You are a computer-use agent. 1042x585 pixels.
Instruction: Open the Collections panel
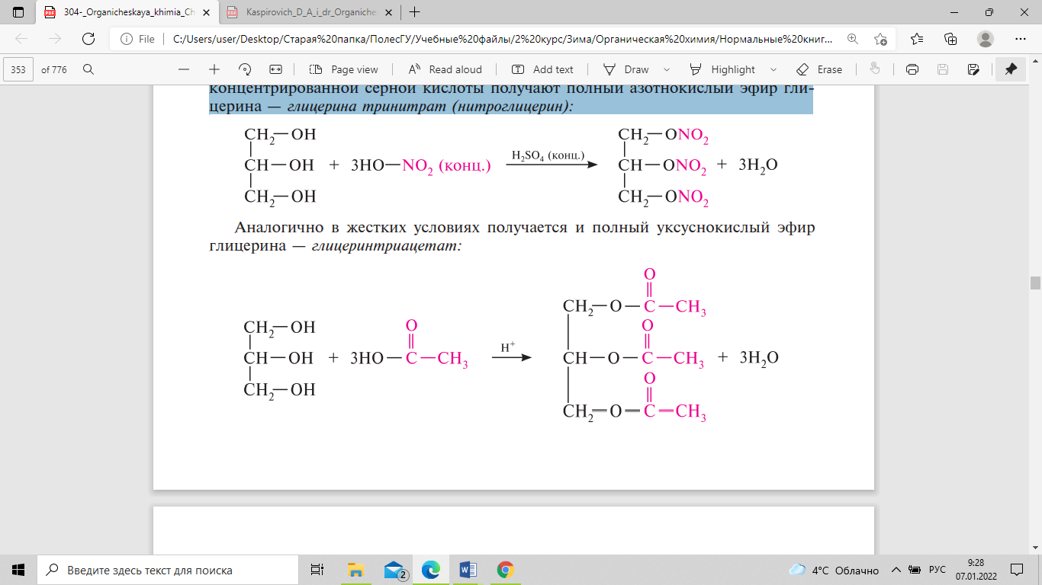point(950,39)
